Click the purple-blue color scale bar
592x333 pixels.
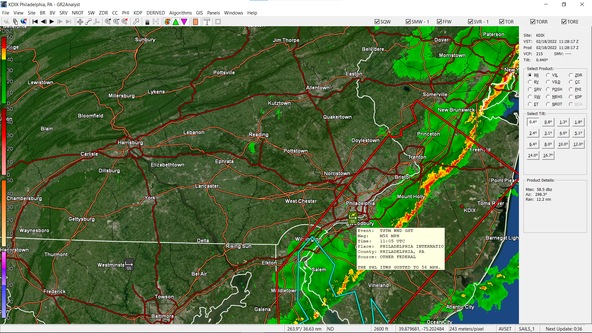point(4,285)
